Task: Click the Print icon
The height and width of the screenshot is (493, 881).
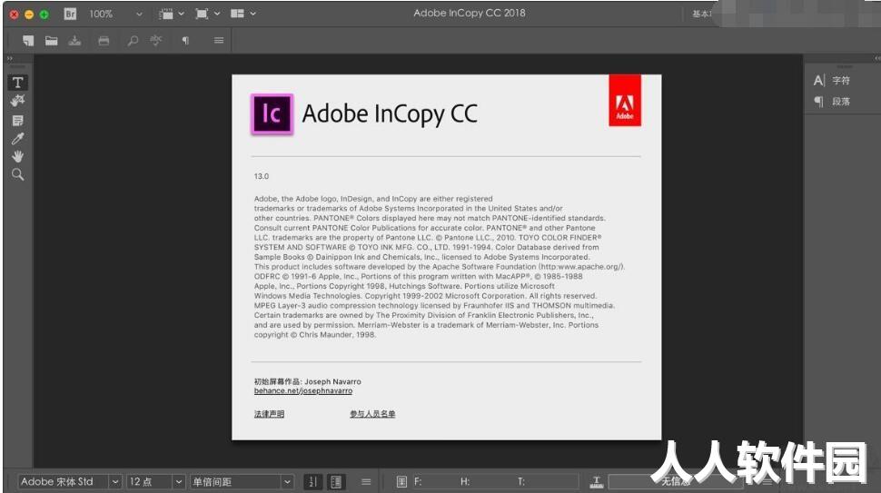Action: (x=104, y=41)
